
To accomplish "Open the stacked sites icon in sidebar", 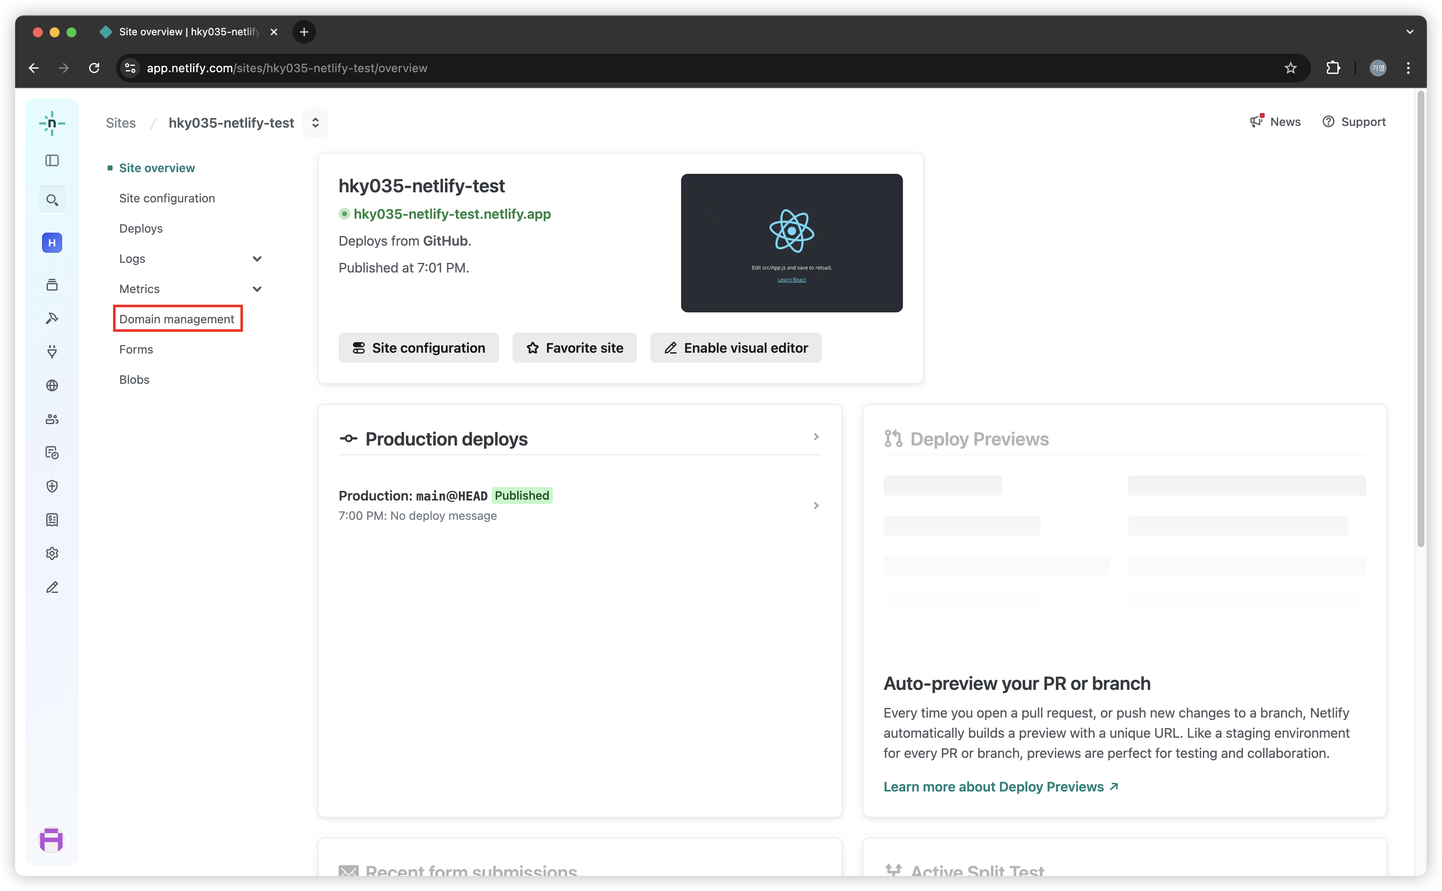I will 52,285.
